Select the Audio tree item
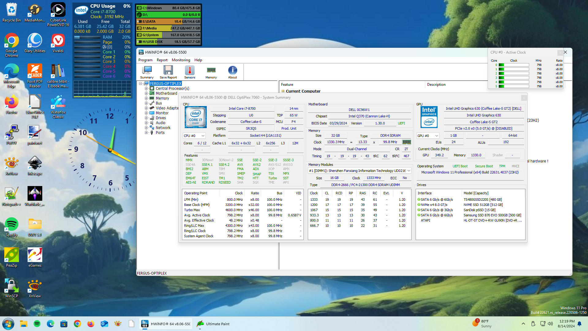 (x=160, y=123)
